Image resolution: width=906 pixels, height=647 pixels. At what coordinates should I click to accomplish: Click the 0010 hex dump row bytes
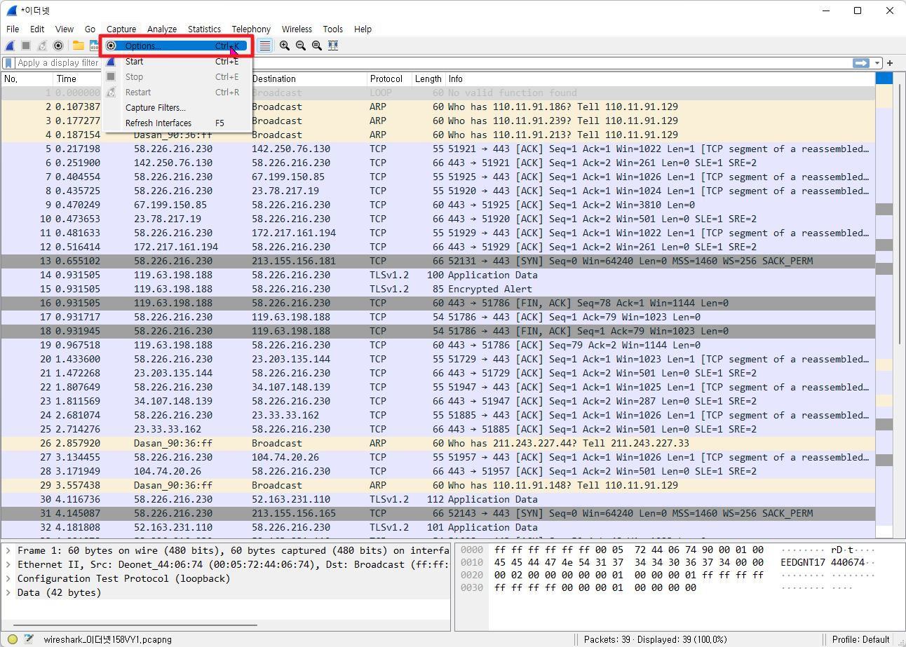point(628,563)
